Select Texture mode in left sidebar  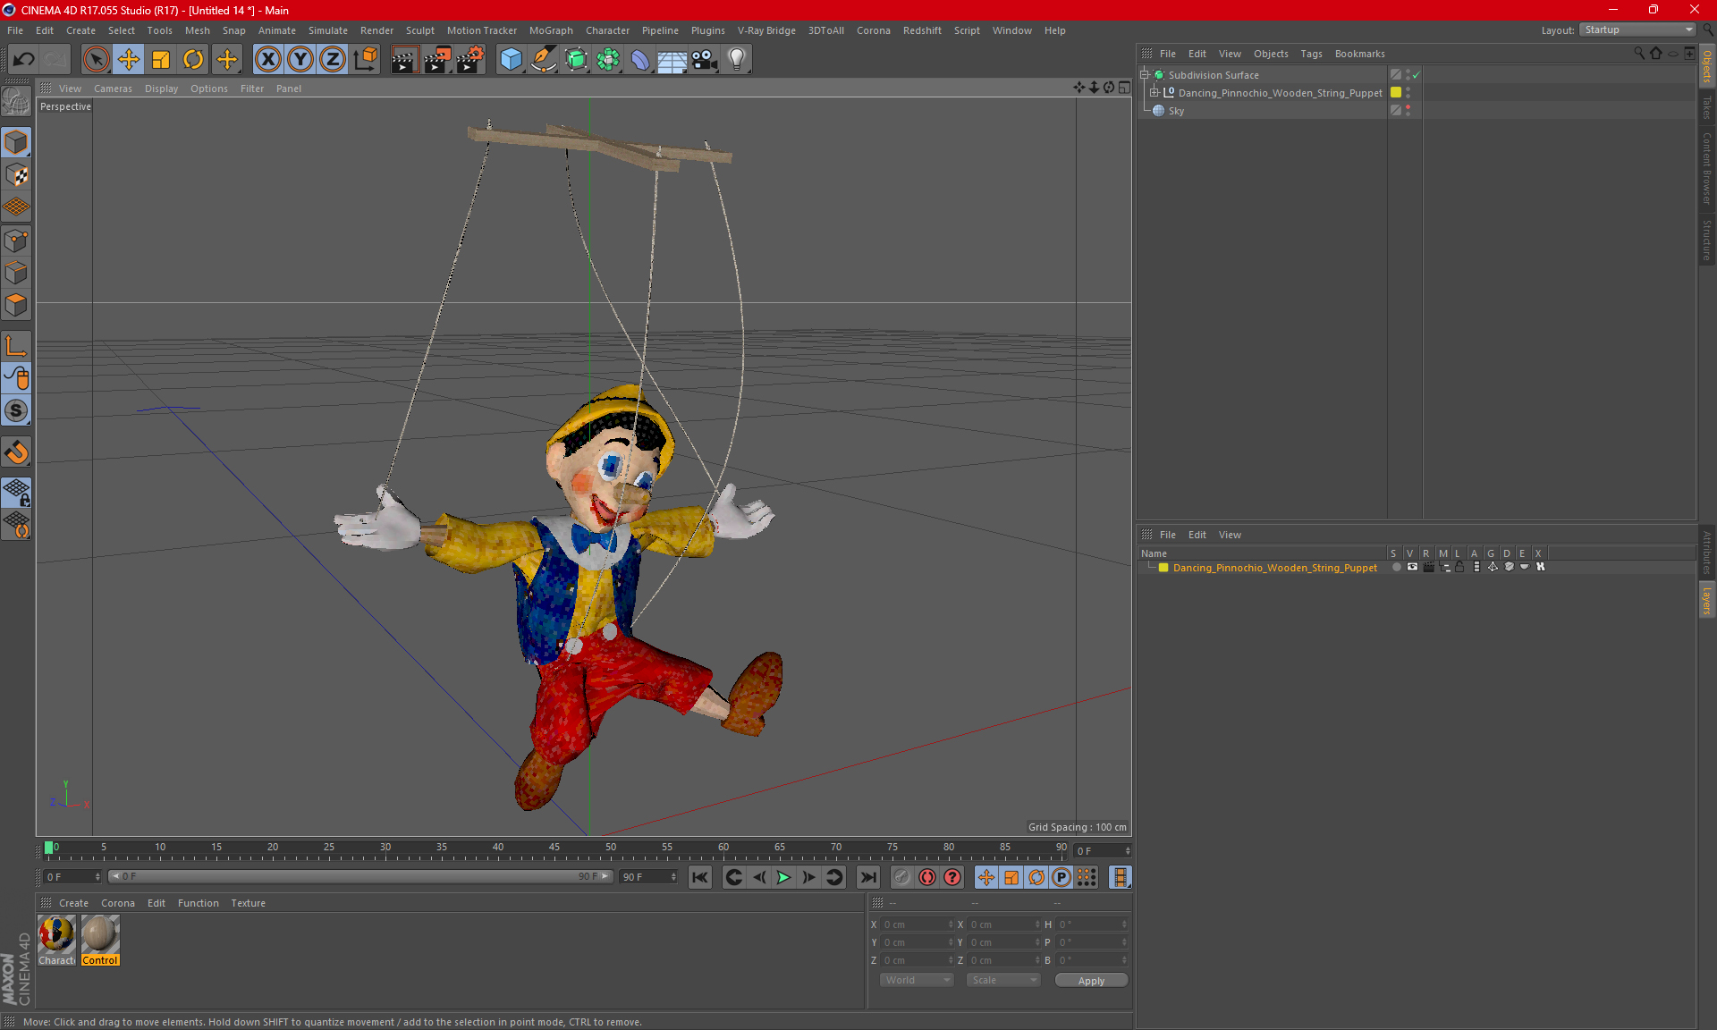[x=16, y=175]
